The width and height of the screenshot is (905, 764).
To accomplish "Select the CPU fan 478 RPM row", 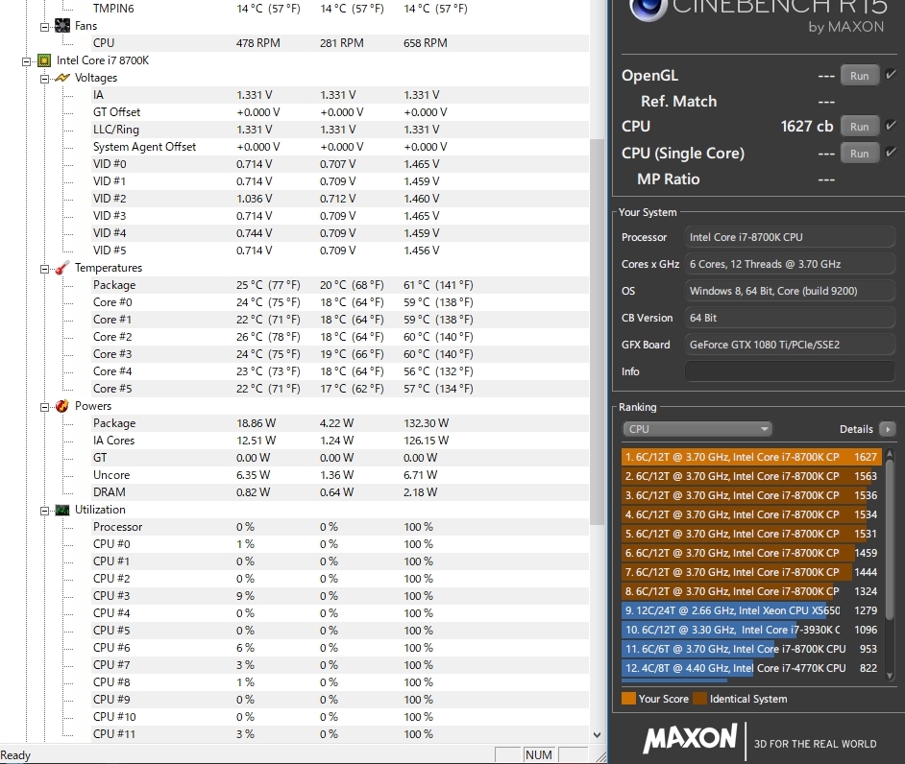I will 340,43.
